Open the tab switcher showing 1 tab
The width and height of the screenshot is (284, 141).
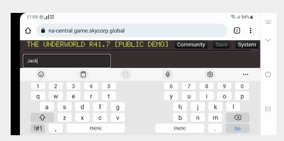click(237, 31)
